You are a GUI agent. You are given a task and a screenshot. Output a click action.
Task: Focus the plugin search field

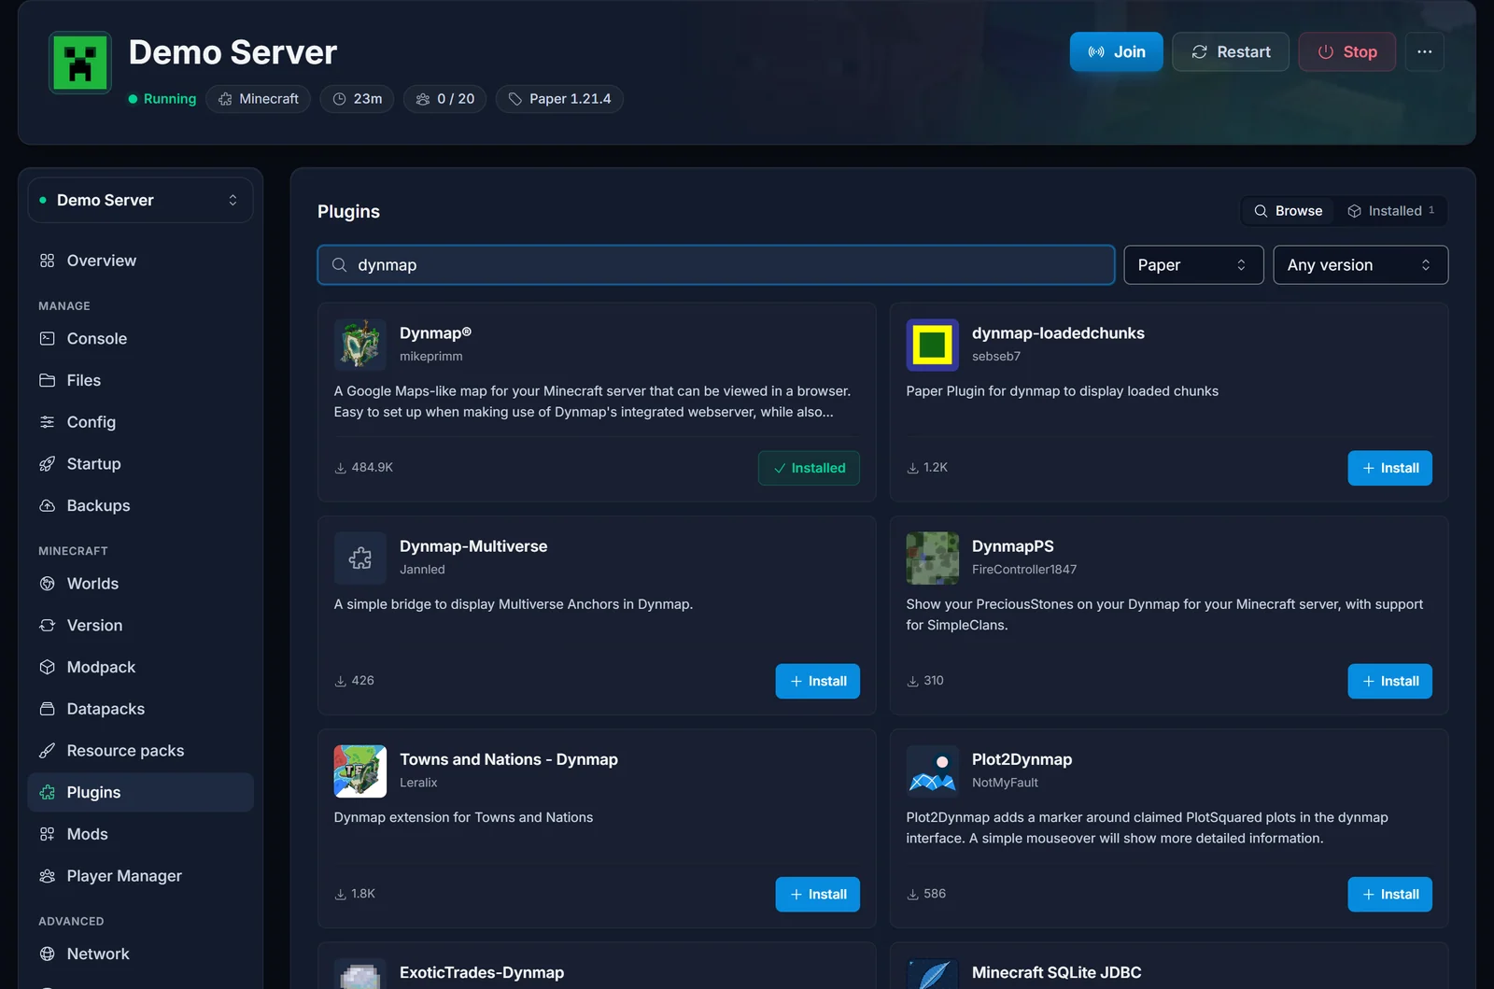pyautogui.click(x=716, y=265)
